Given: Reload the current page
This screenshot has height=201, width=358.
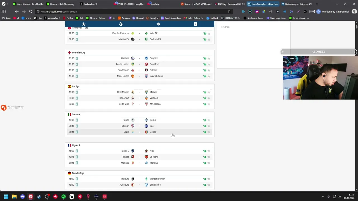Looking at the screenshot, I should 31,11.
